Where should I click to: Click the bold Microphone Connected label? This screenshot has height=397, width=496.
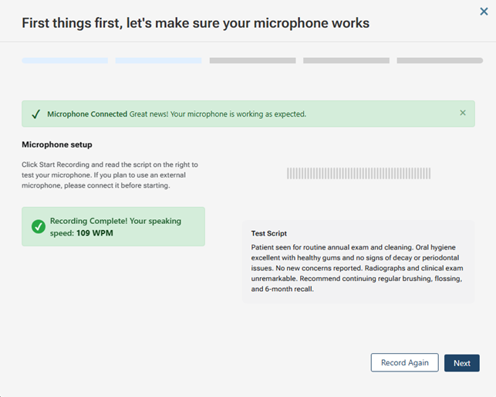87,114
